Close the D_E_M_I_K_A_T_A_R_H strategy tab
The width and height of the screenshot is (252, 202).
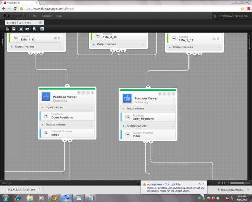point(40,23)
